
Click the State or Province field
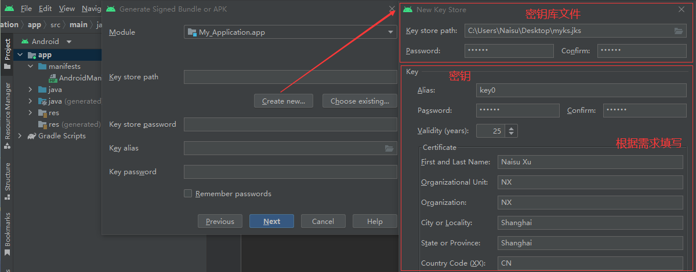pos(590,243)
